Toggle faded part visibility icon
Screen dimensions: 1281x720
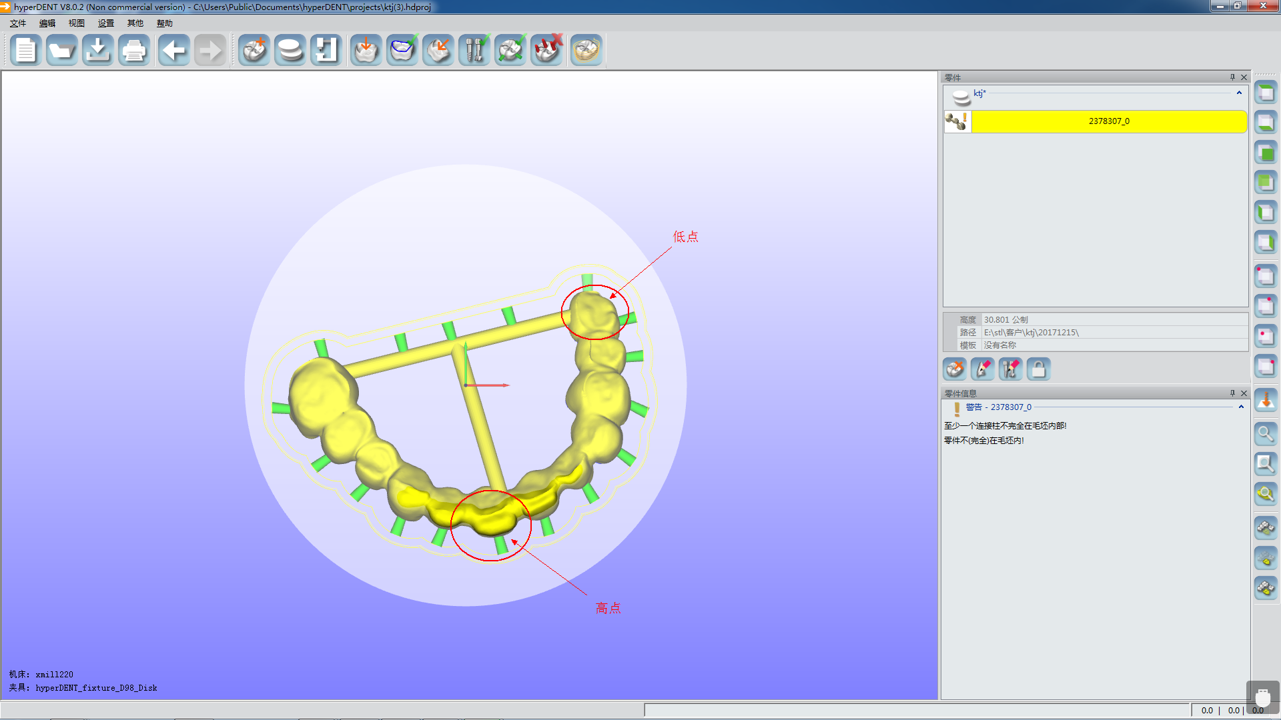pos(1266,559)
